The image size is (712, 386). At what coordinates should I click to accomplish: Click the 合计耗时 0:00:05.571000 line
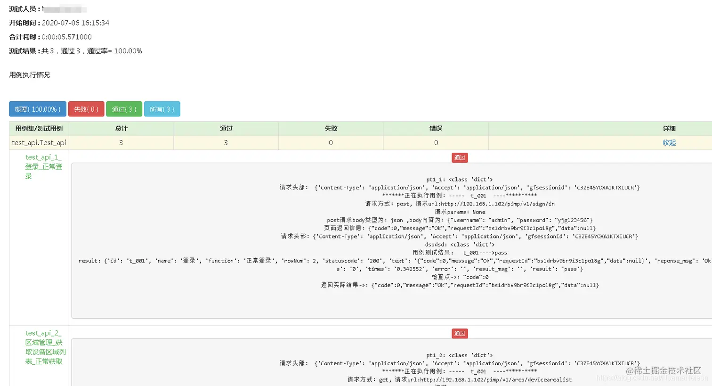[50, 37]
